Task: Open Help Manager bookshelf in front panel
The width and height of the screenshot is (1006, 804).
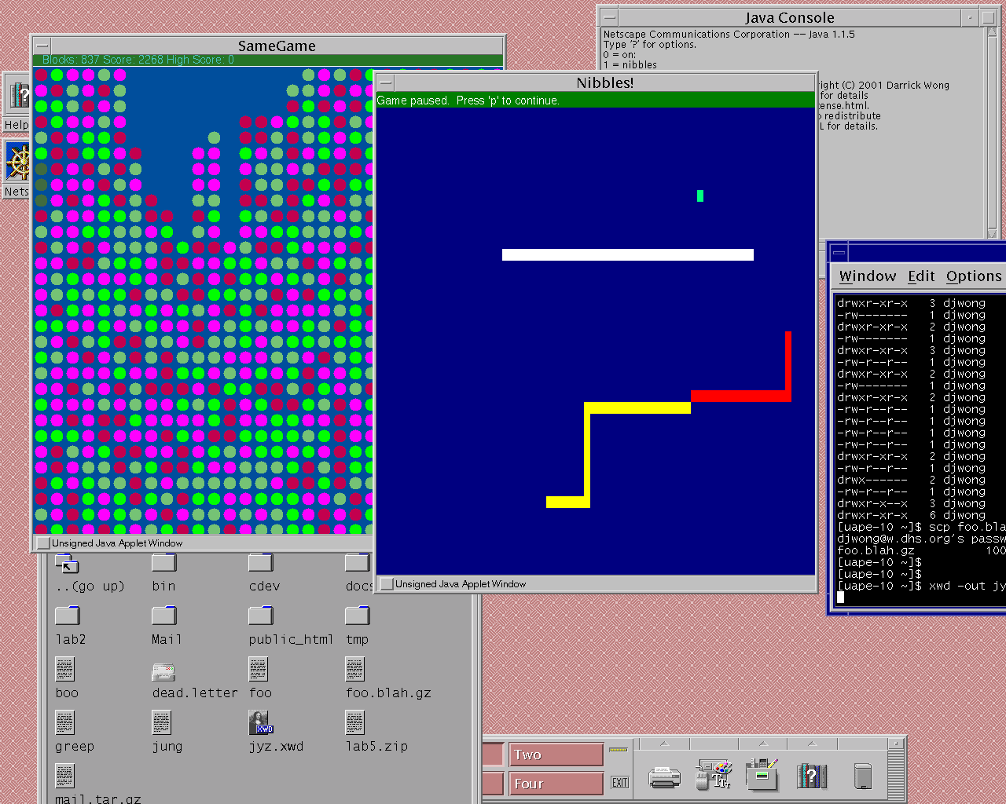Action: (812, 777)
